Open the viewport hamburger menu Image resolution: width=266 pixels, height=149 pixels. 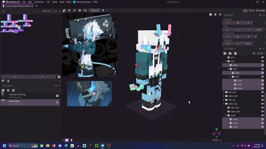coord(220,14)
